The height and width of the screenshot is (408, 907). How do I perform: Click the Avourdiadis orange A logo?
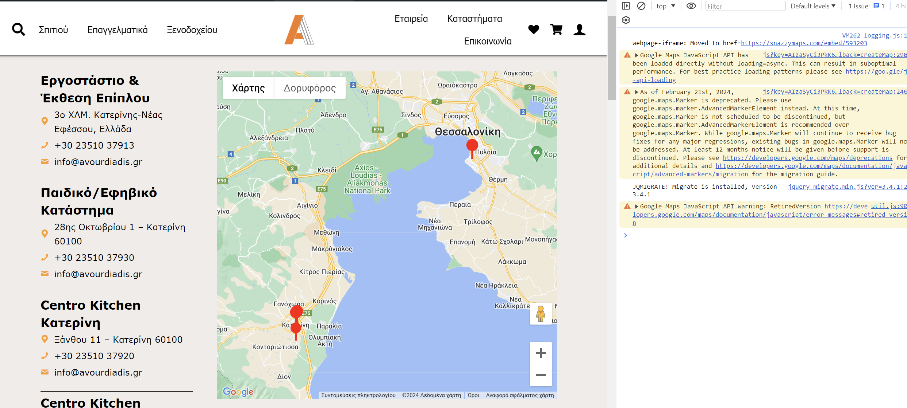pyautogui.click(x=299, y=30)
